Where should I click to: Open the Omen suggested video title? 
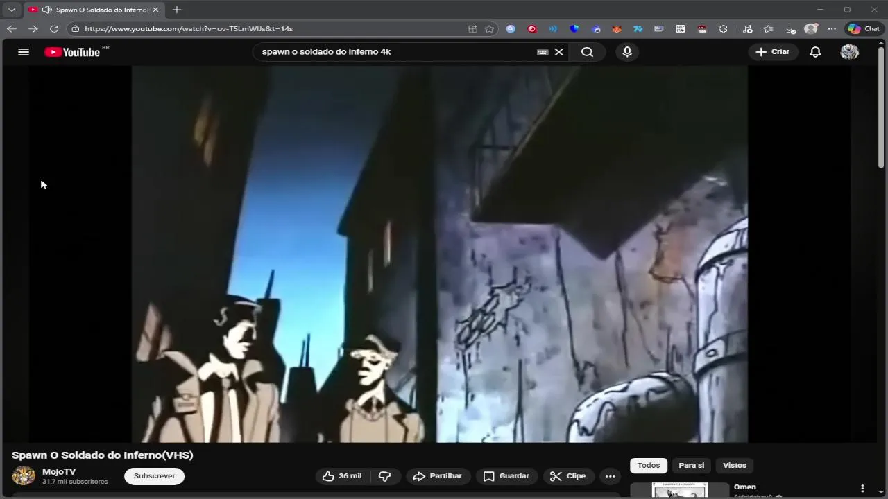click(745, 487)
